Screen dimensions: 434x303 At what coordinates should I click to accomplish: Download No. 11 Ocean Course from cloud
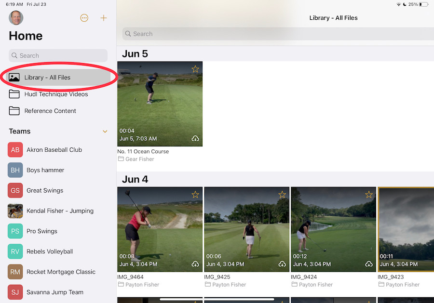click(195, 139)
